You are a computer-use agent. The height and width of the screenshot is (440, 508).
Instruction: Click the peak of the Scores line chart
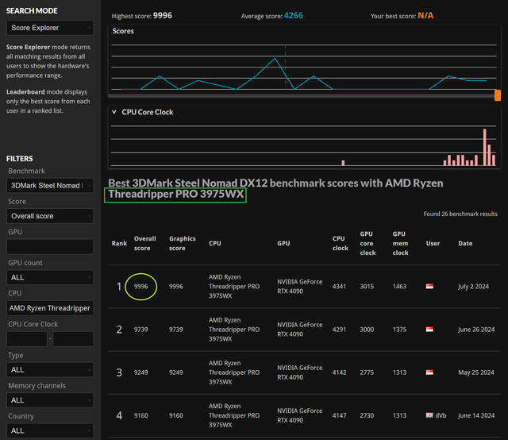(275, 58)
